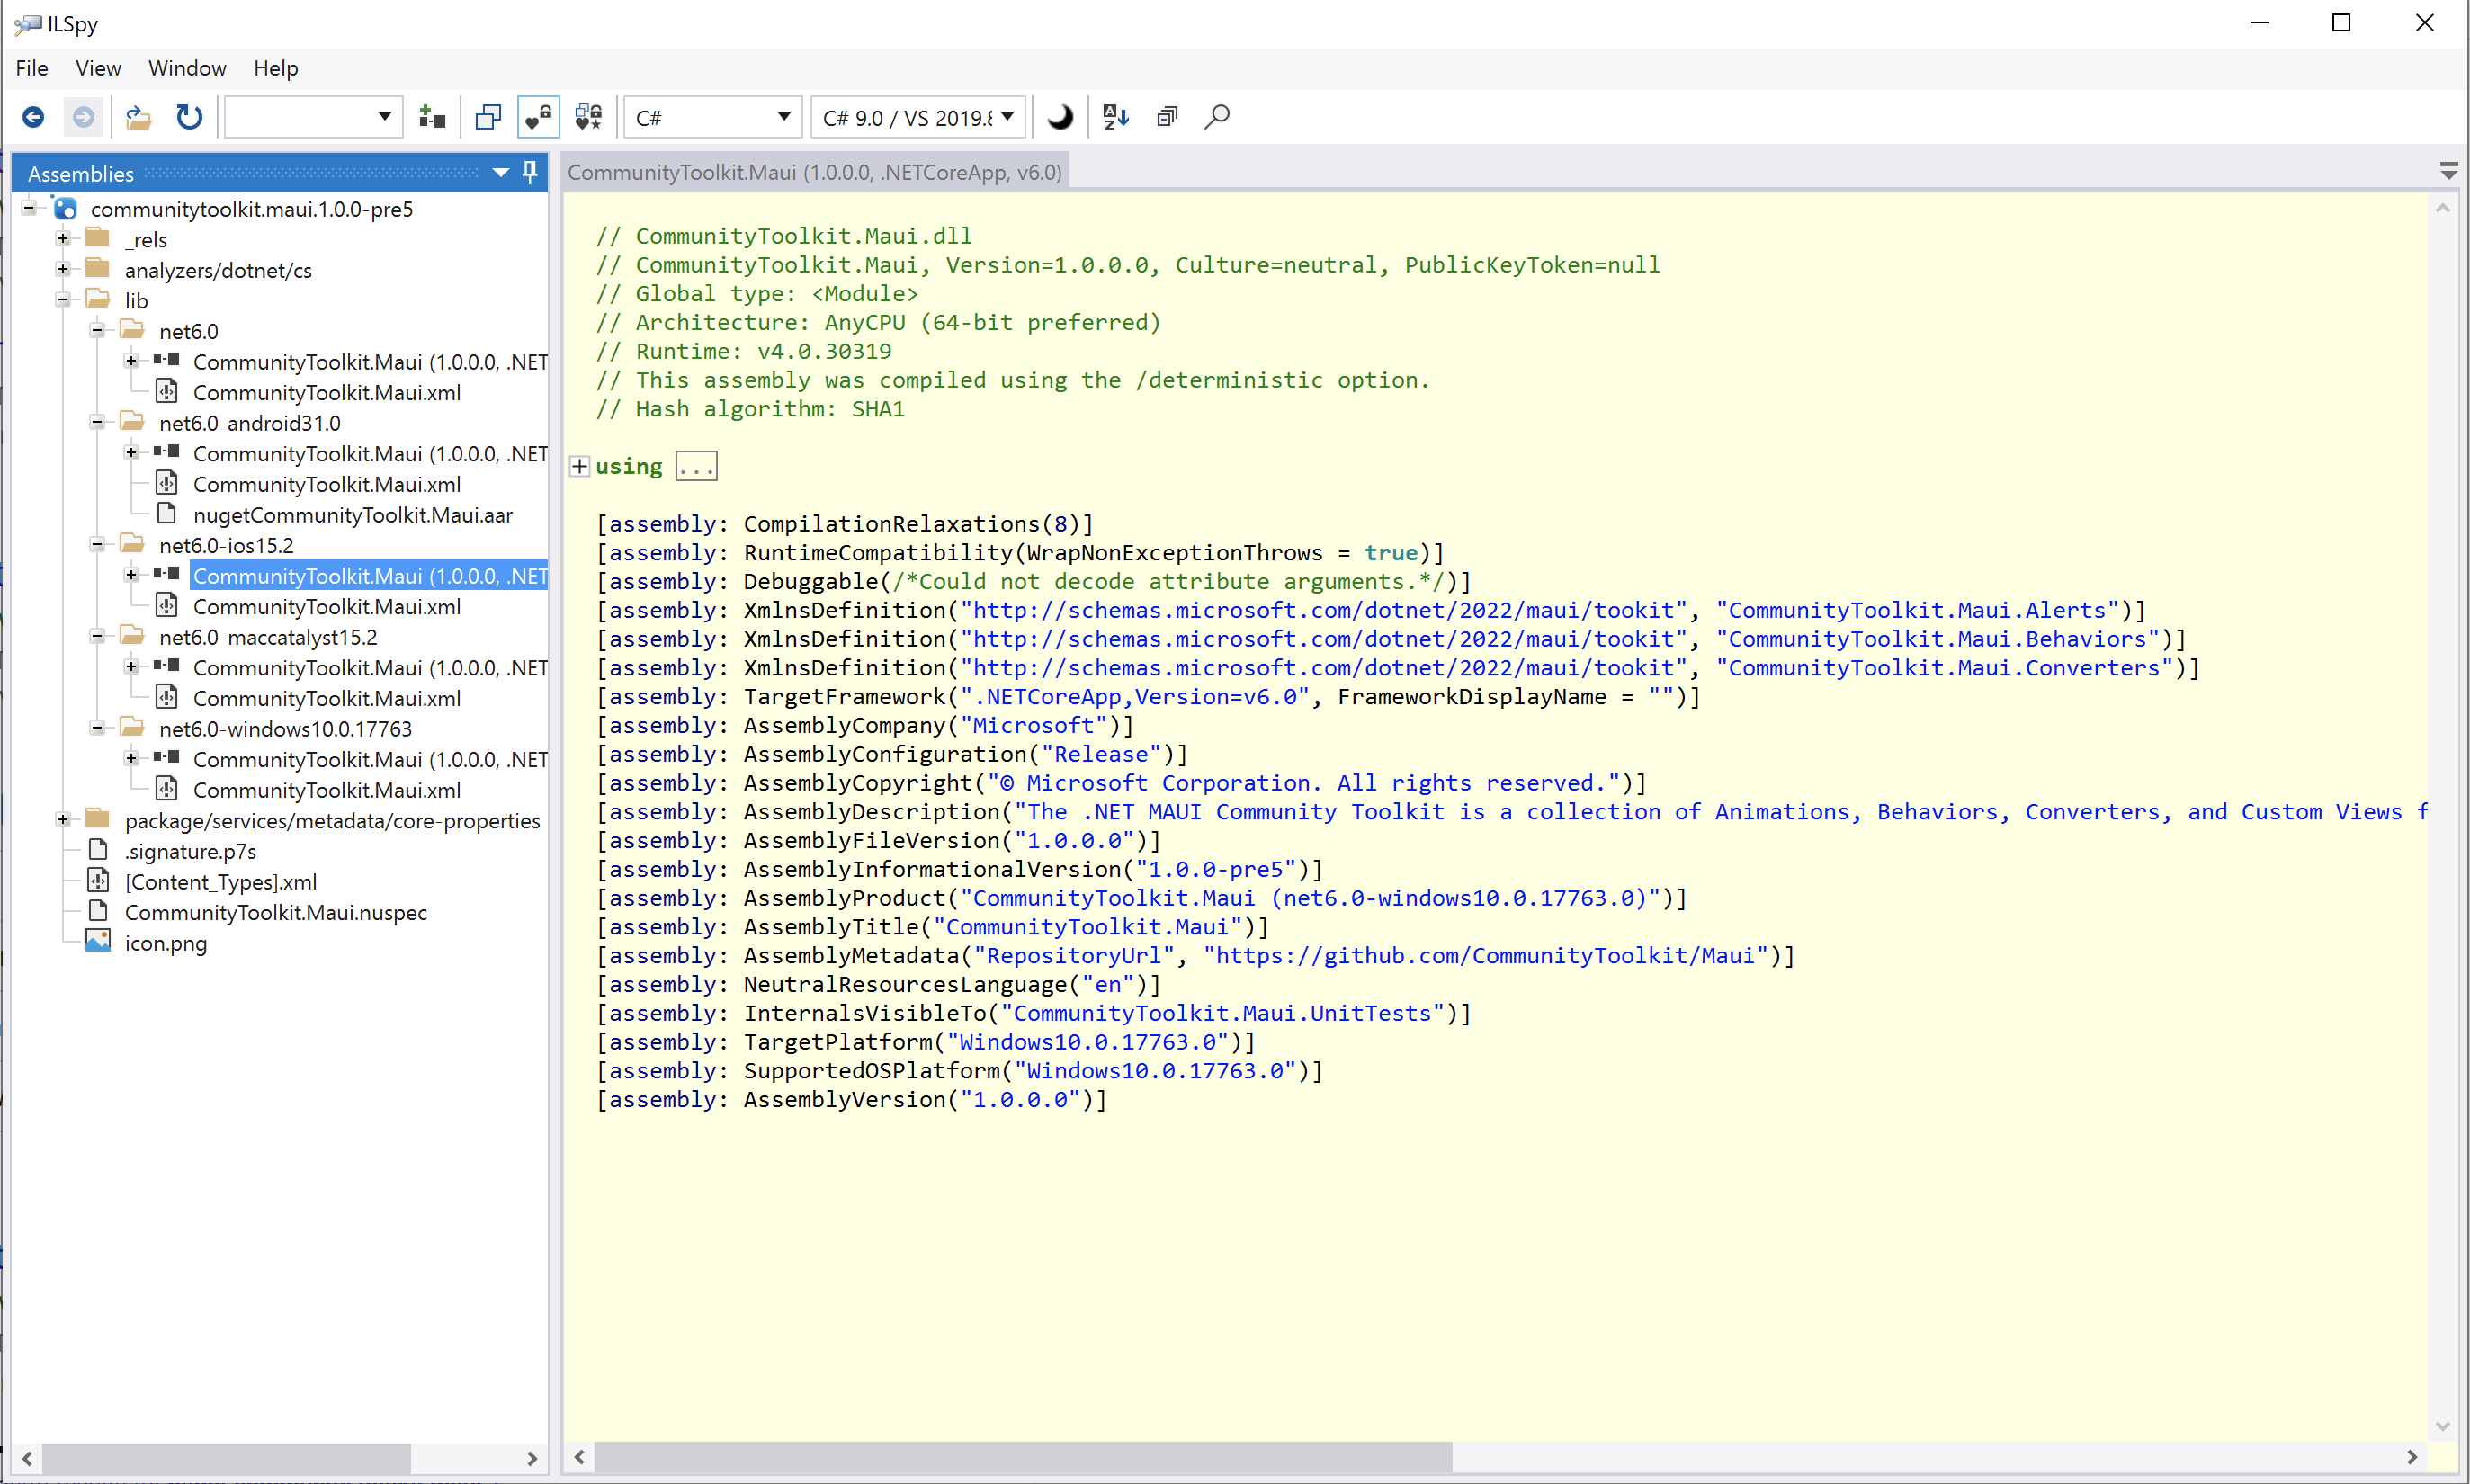
Task: Switch to the CommunityToolkit.Maui document tab
Action: (x=813, y=172)
